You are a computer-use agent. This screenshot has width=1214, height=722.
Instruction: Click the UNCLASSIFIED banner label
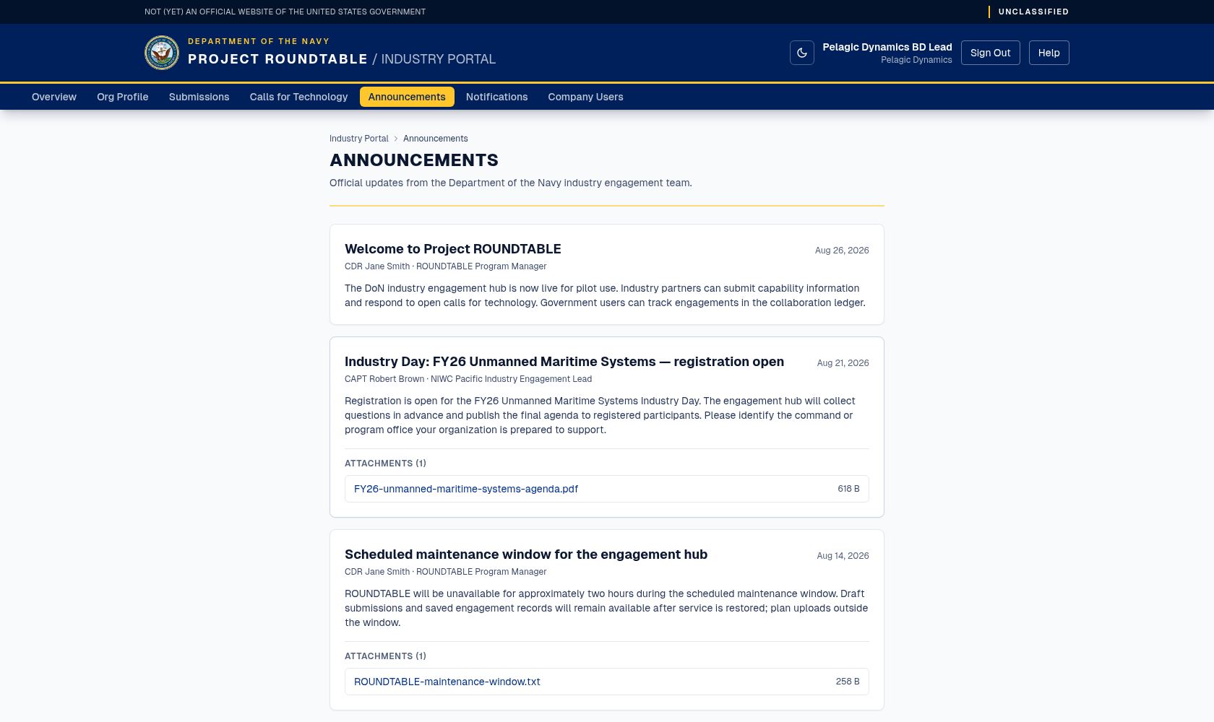point(1033,12)
